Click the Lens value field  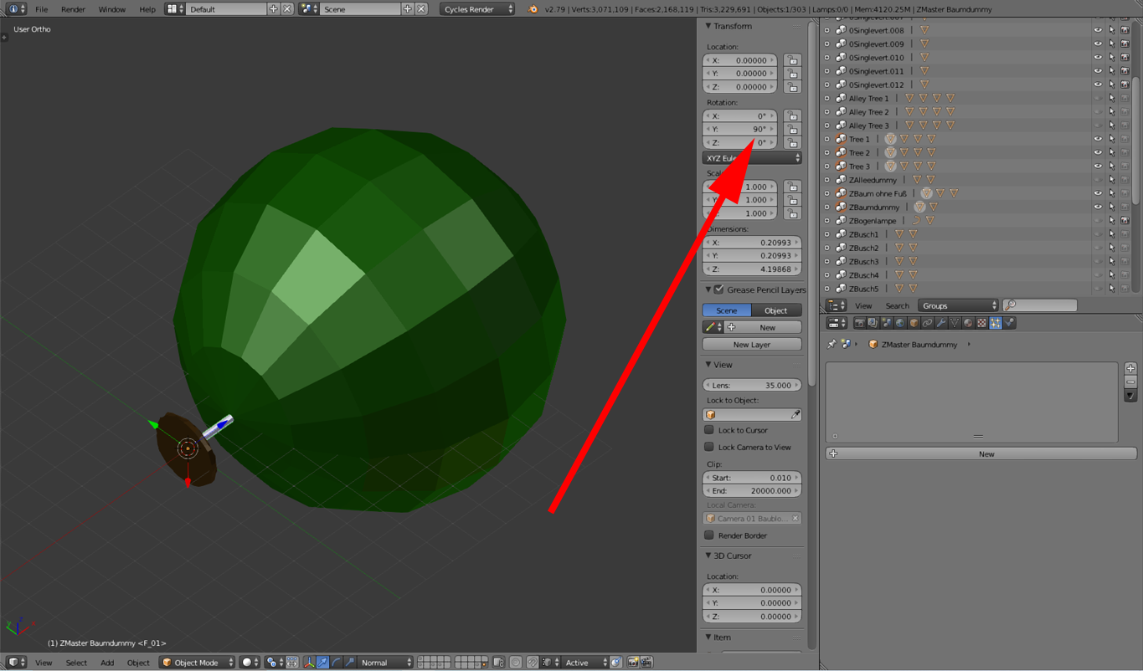[751, 386]
